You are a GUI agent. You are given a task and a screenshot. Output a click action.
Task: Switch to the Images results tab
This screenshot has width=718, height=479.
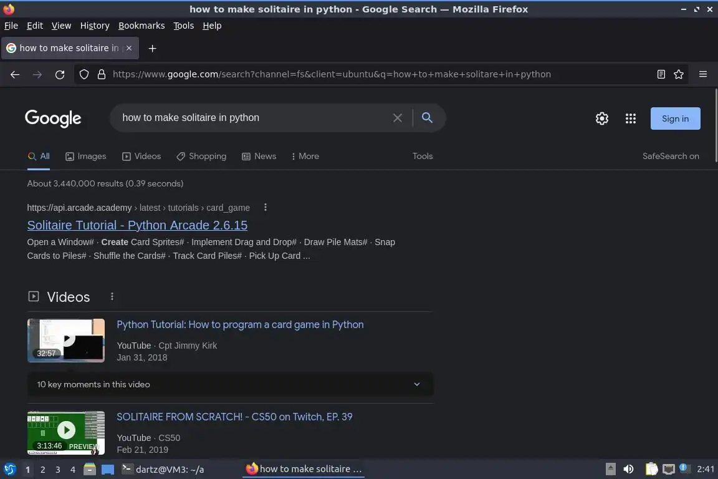click(x=85, y=157)
